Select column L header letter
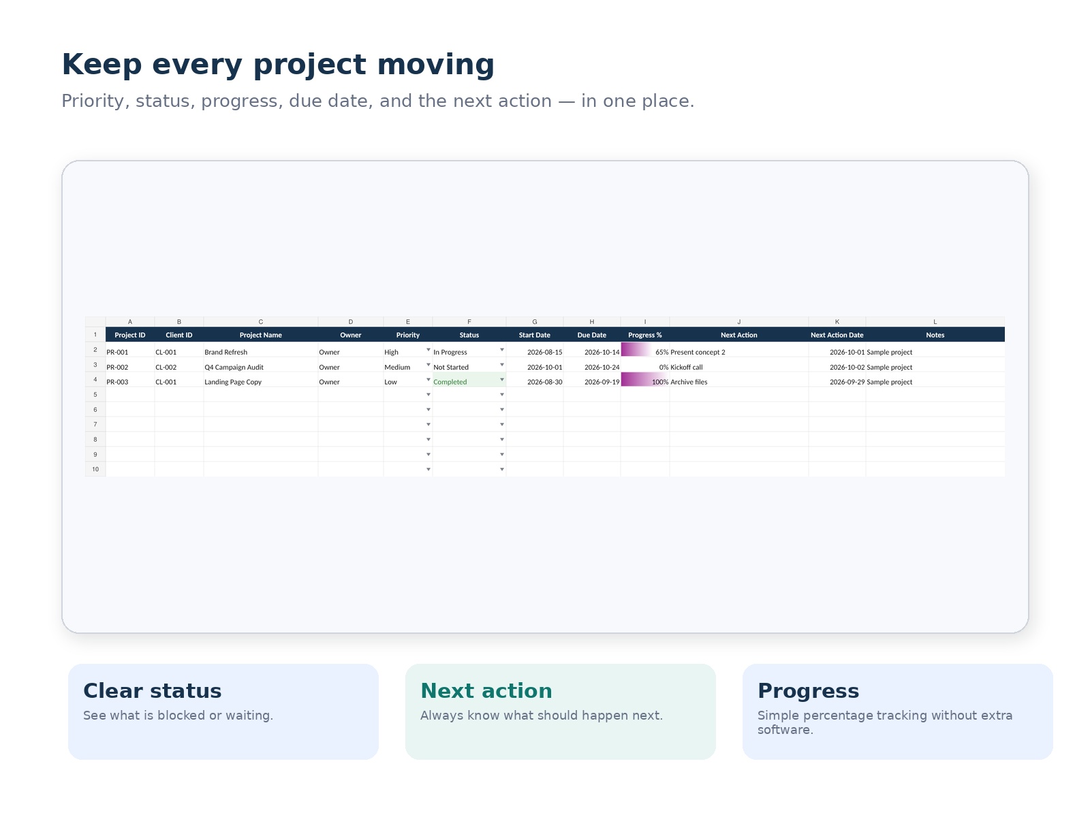This screenshot has width=1090, height=817. [x=935, y=322]
